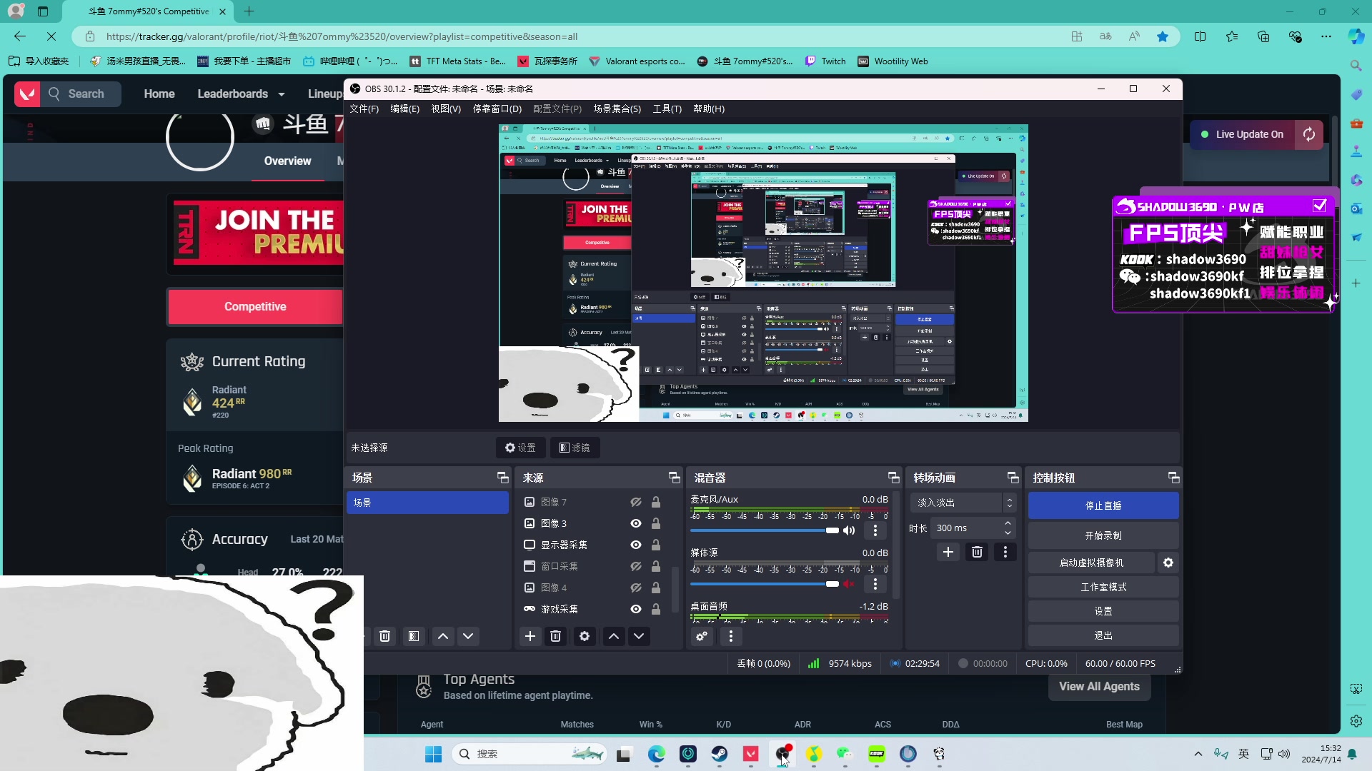Open OBS 设置 in controls panel
The image size is (1372, 771).
coord(1103,611)
